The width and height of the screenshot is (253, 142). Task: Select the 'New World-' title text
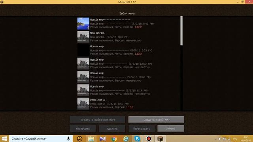(x=98, y=33)
